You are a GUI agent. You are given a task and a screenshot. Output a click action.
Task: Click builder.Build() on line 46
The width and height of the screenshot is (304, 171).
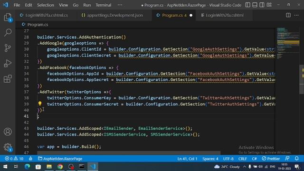pyautogui.click(x=80, y=147)
